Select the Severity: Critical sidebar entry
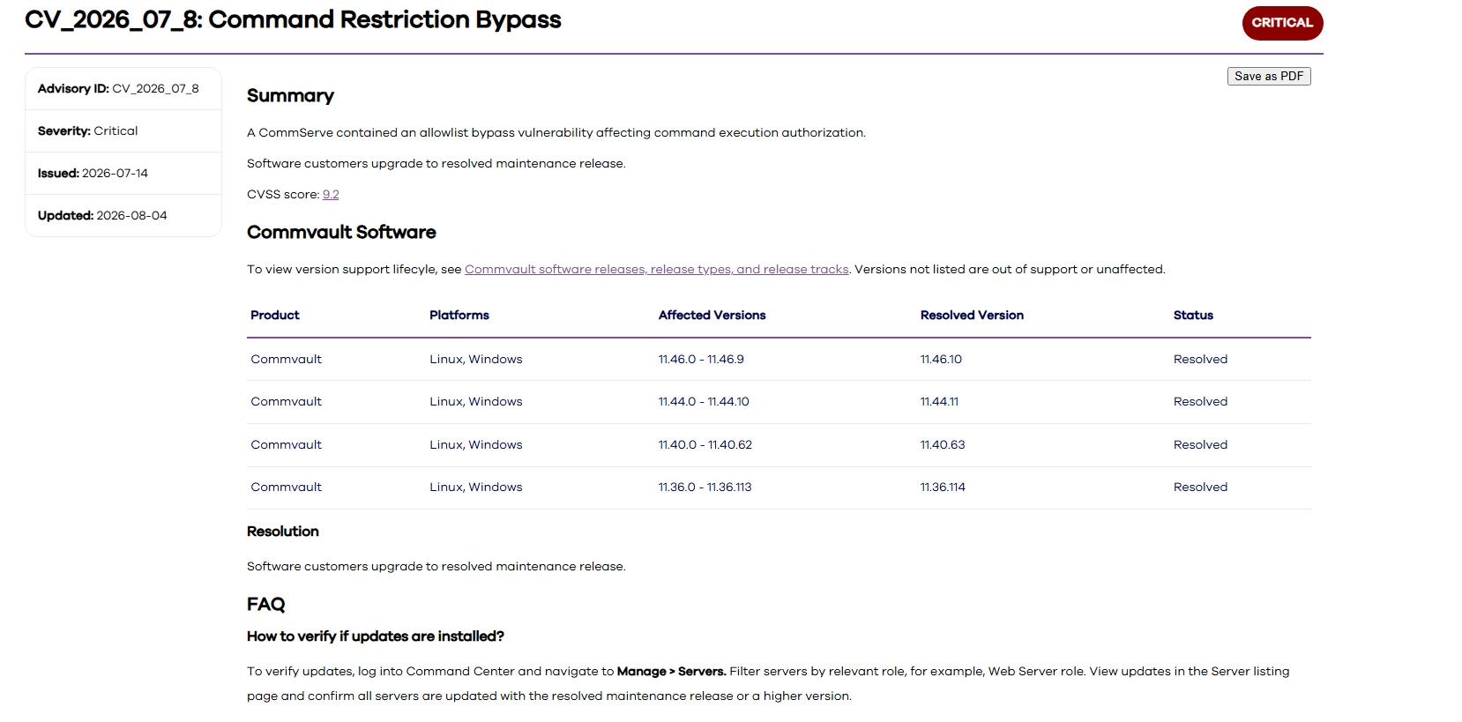1462x722 pixels. [123, 131]
